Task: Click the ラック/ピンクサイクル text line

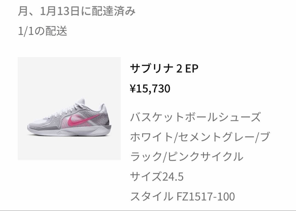Action: (187, 157)
